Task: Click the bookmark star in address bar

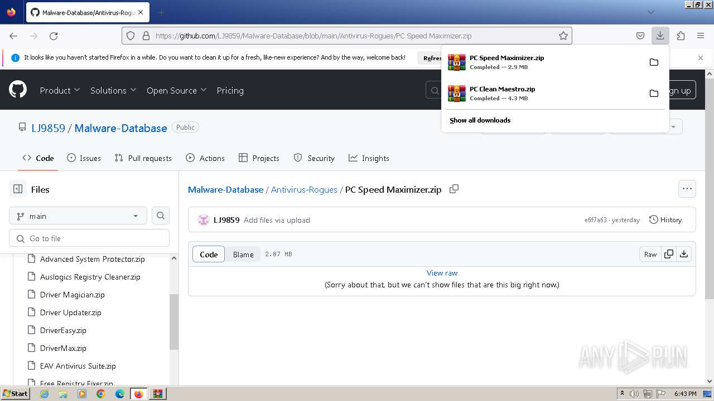Action: click(x=563, y=36)
